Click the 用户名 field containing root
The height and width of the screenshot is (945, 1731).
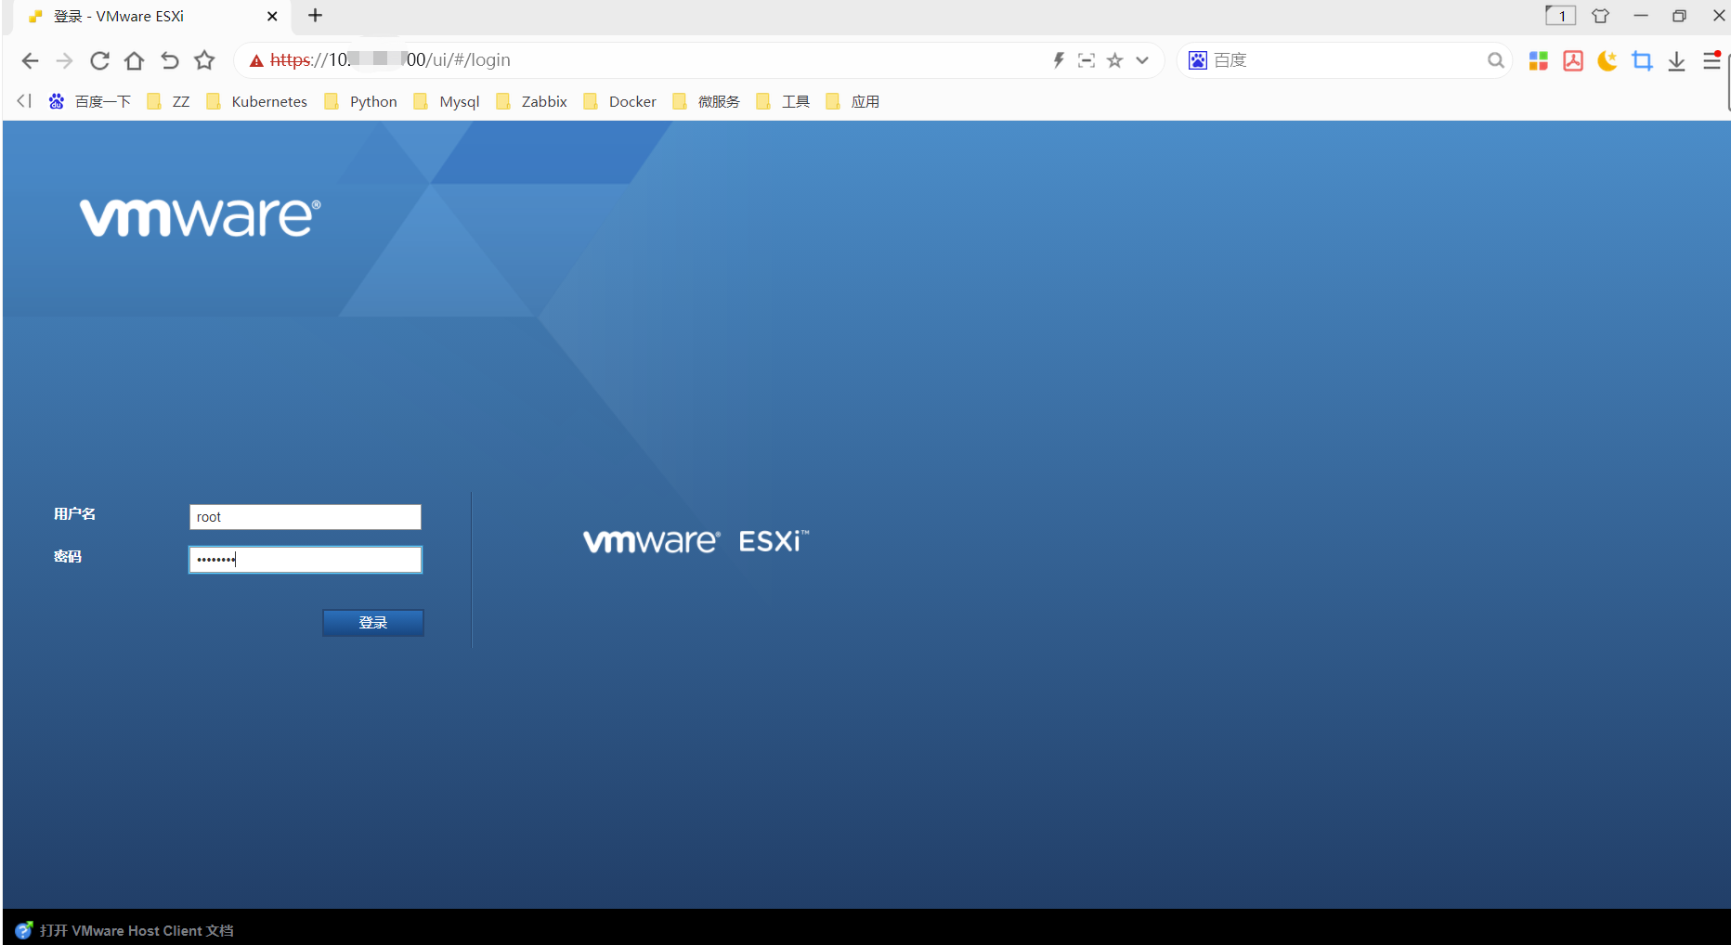[306, 517]
